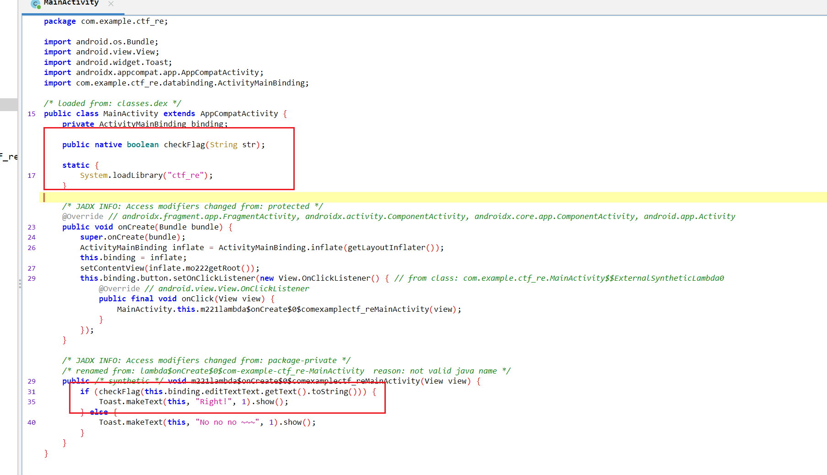
Task: Jump to AppCompatActivity after extends keyword
Action: [x=239, y=114]
